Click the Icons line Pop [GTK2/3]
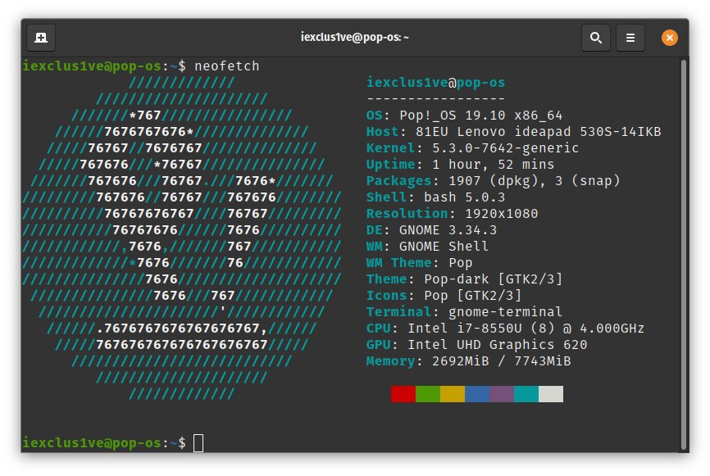The width and height of the screenshot is (710, 476). tap(444, 296)
